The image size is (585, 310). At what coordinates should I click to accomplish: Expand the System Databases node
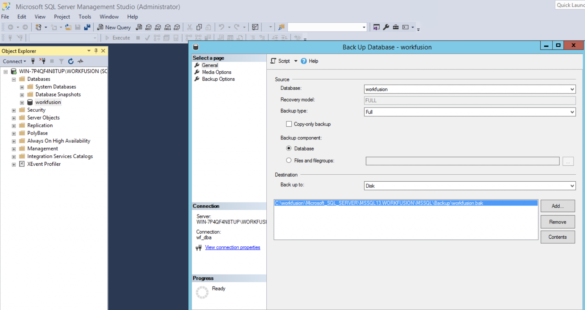click(x=22, y=87)
